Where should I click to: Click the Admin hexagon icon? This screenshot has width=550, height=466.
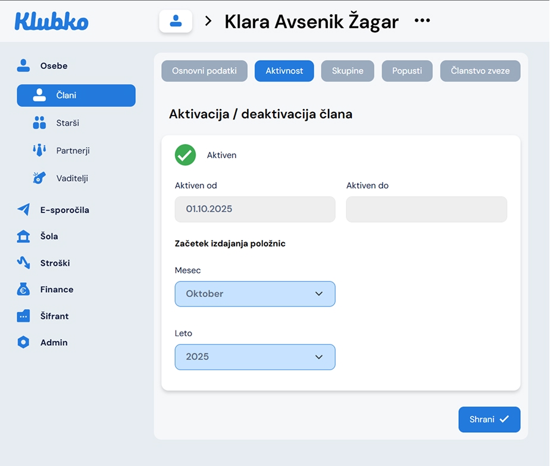(23, 342)
